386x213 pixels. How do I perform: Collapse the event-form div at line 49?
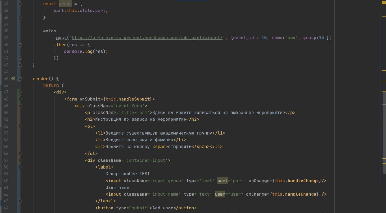[20, 106]
